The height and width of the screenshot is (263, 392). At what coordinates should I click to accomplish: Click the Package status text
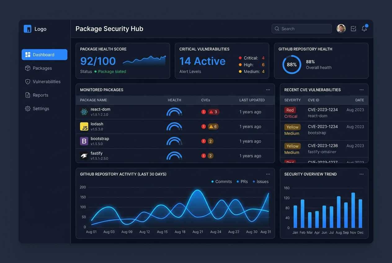point(112,72)
